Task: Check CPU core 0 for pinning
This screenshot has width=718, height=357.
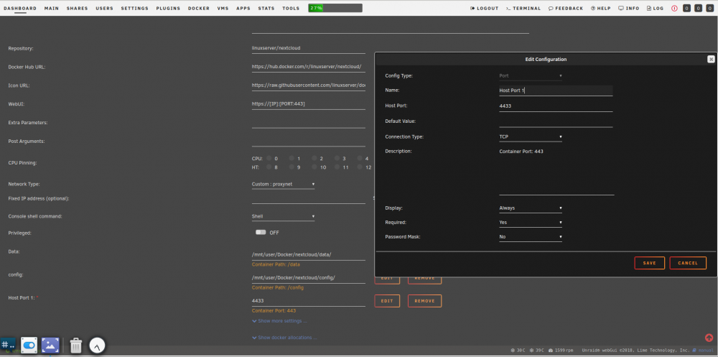Action: click(269, 158)
